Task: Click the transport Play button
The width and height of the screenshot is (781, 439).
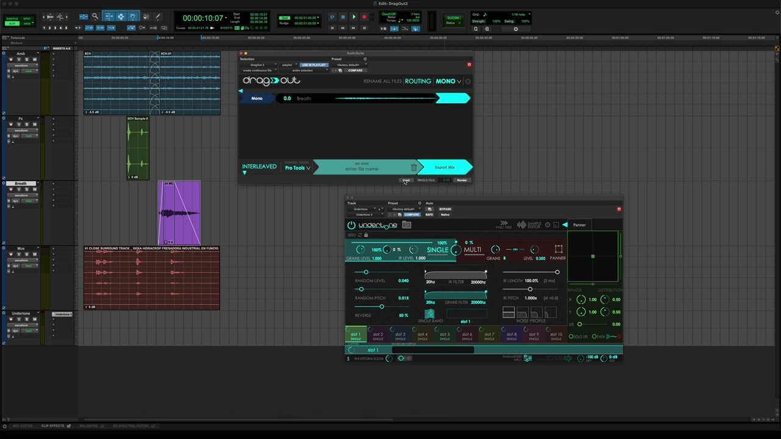Action: click(x=353, y=17)
